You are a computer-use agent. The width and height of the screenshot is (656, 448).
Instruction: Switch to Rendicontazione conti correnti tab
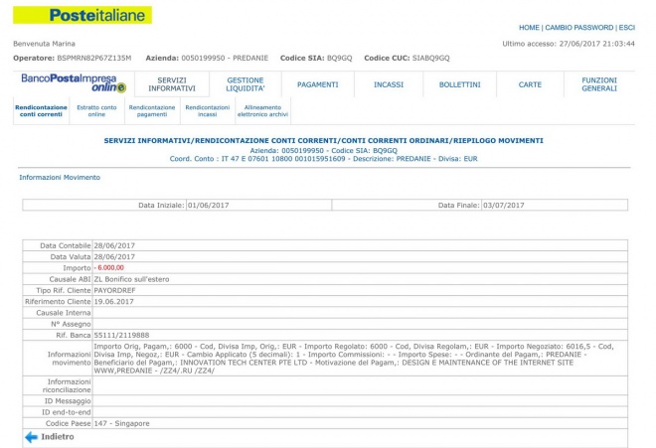[x=41, y=111]
